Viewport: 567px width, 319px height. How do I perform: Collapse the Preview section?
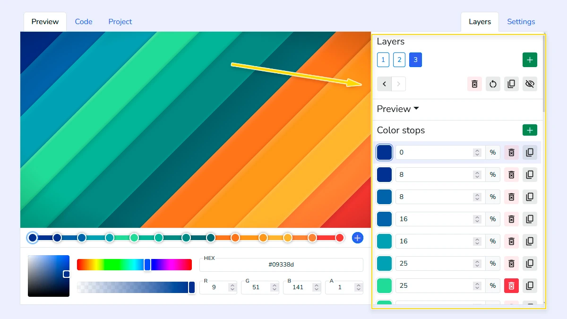coord(416,109)
